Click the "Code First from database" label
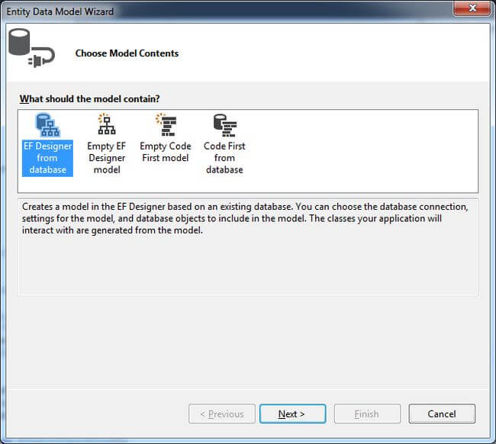The height and width of the screenshot is (444, 496). pyautogui.click(x=224, y=158)
